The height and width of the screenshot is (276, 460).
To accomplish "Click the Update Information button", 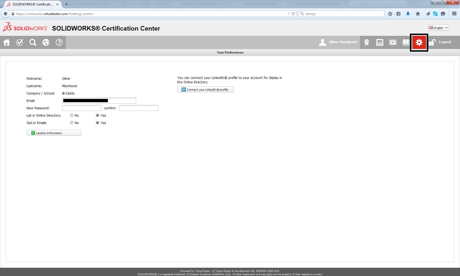I will coord(54,133).
